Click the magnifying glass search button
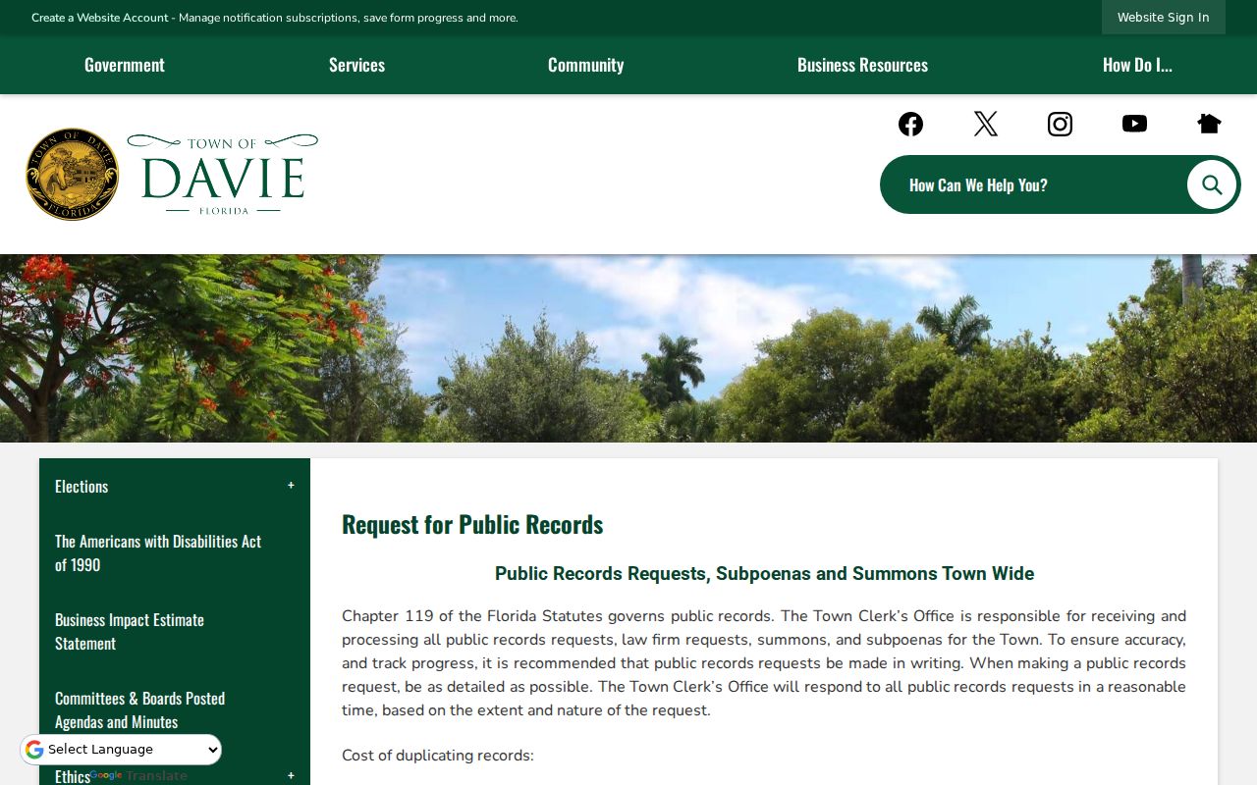The width and height of the screenshot is (1257, 785). [x=1212, y=184]
